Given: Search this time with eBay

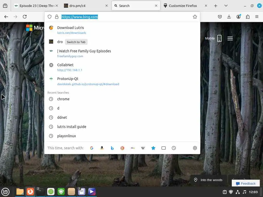Looking at the screenshot, I should click(133, 148).
